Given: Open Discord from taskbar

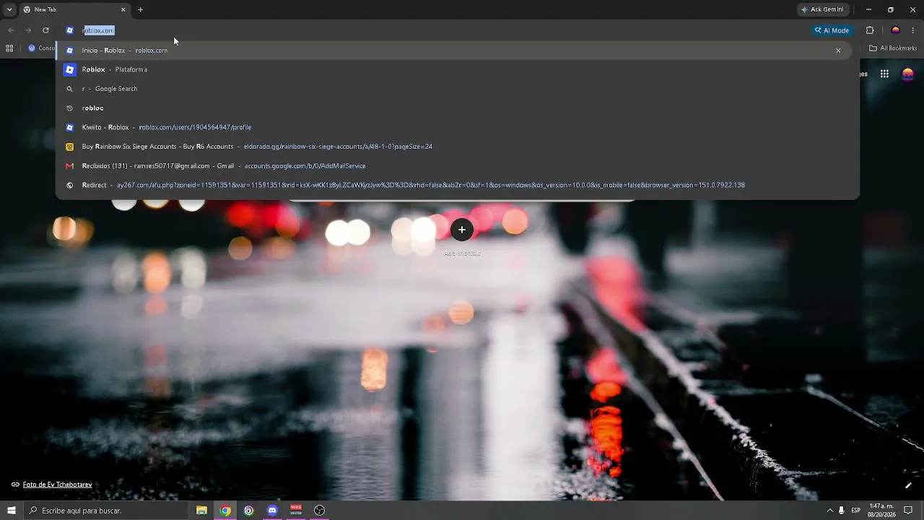Looking at the screenshot, I should [x=272, y=511].
